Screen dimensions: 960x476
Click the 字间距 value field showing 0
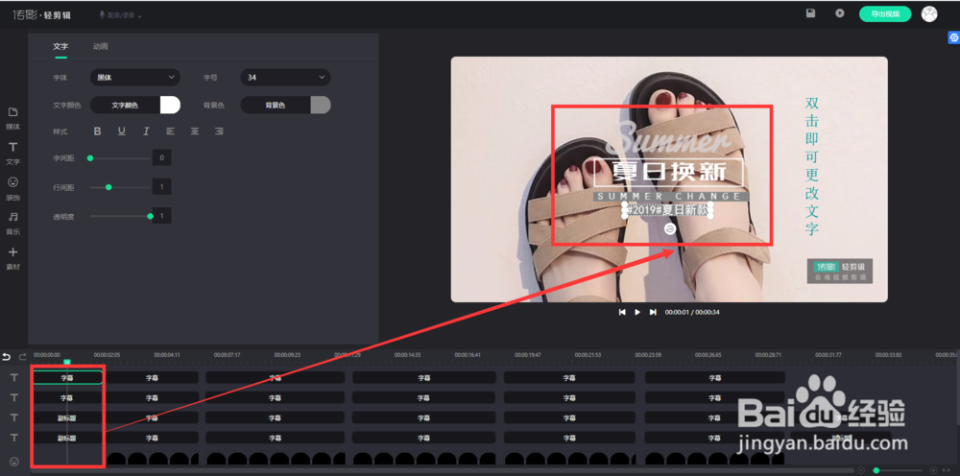pyautogui.click(x=161, y=157)
